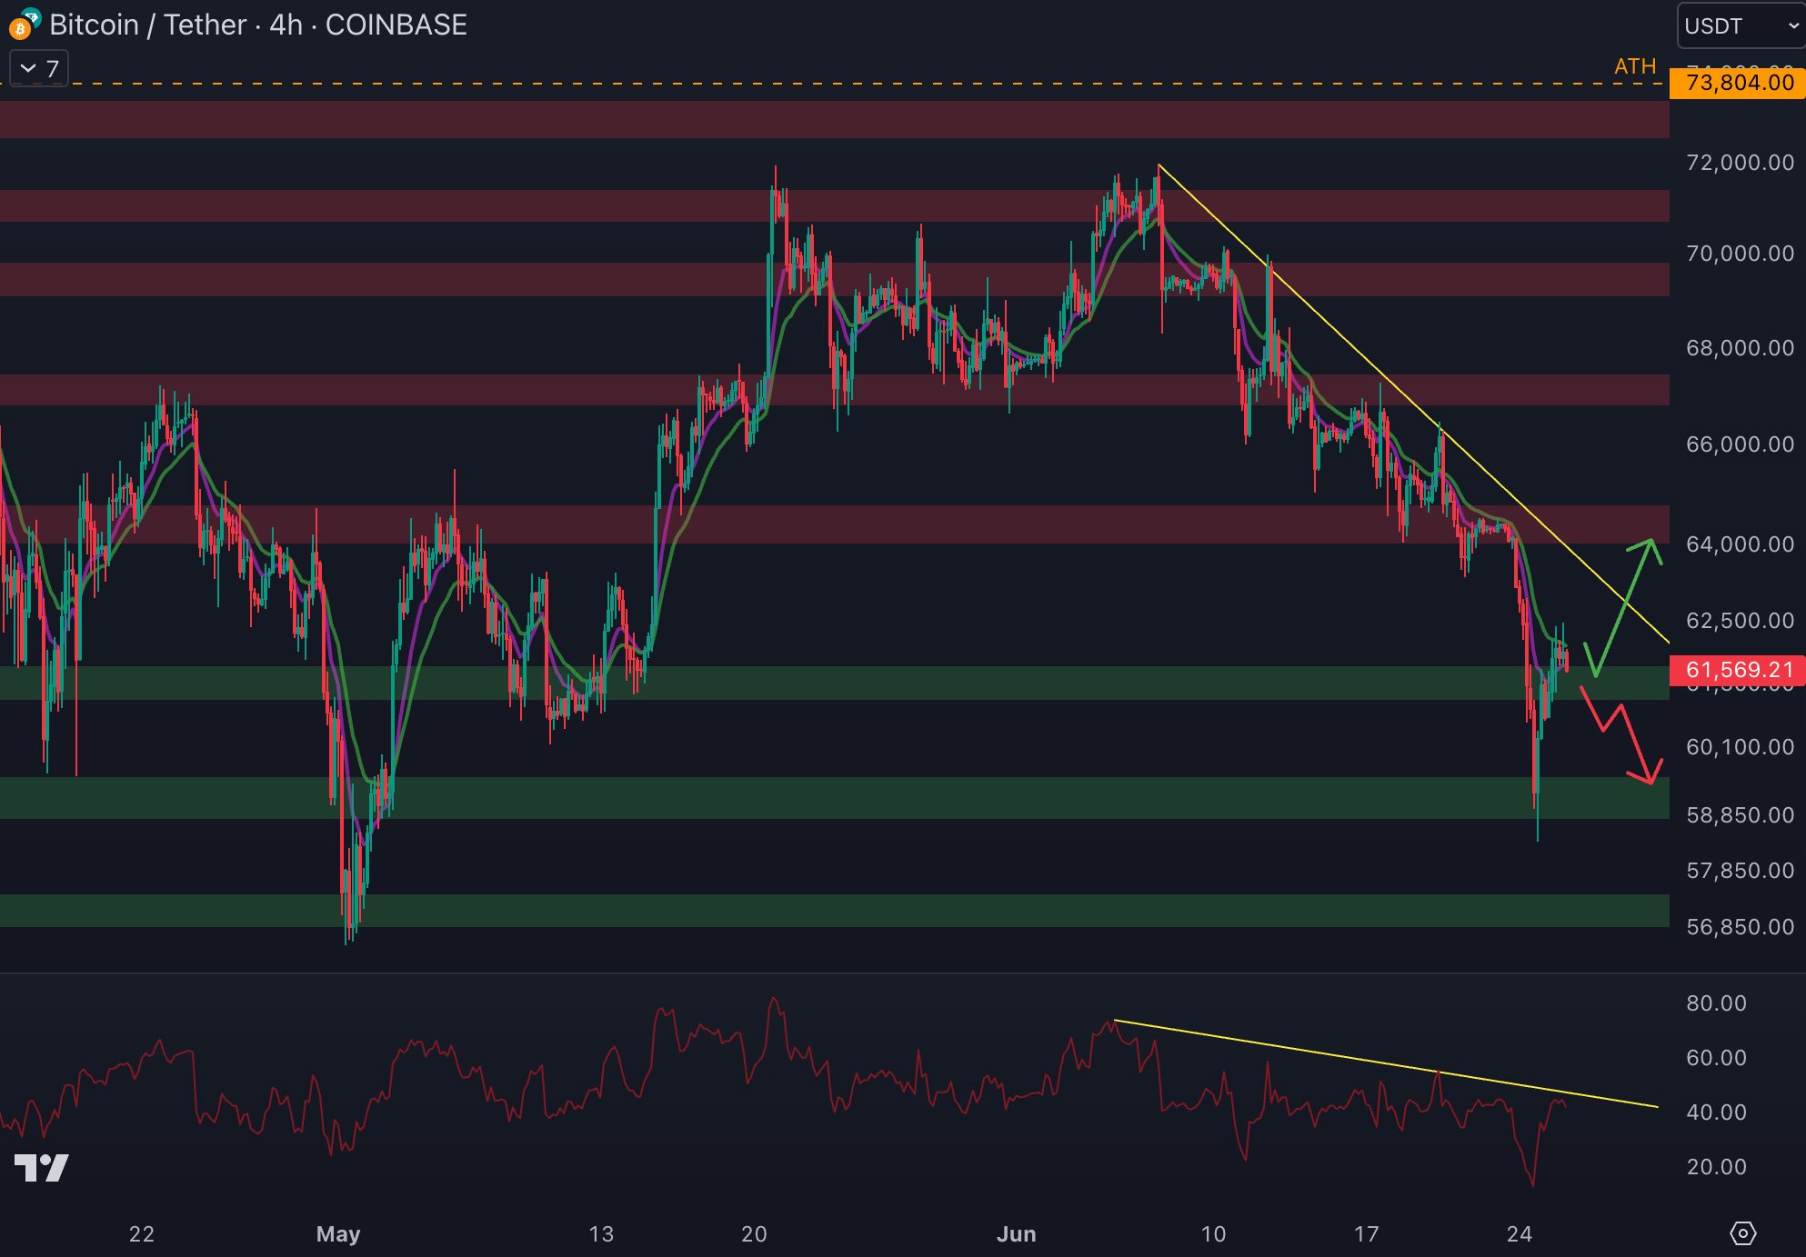Screen dimensions: 1806x1257
Task: Click the 73,804.00 orange price tag
Action: [x=1739, y=83]
